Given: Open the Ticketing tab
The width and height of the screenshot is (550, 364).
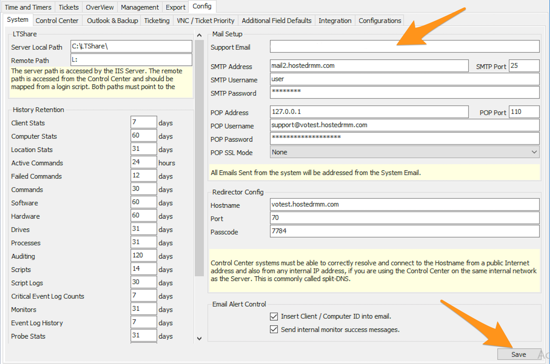Looking at the screenshot, I should [157, 20].
